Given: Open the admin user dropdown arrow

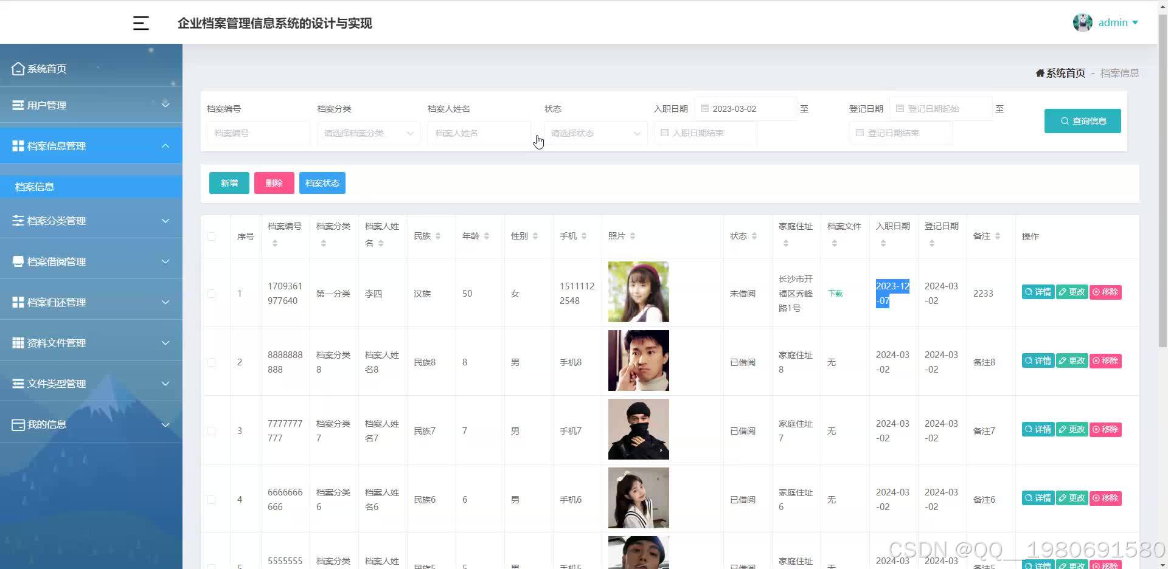Looking at the screenshot, I should coord(1135,22).
